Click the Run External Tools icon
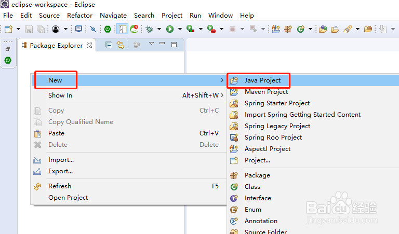 coord(211,29)
